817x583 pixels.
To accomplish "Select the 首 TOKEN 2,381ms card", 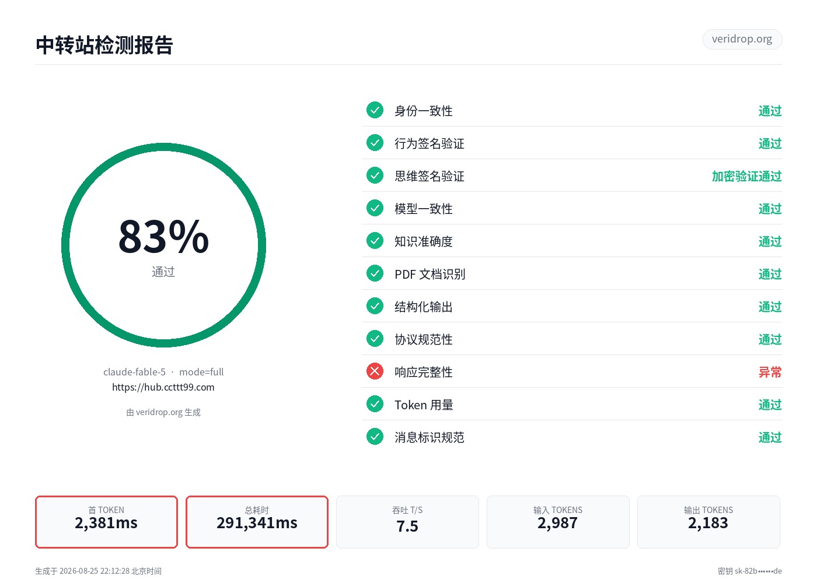I will pos(106,522).
